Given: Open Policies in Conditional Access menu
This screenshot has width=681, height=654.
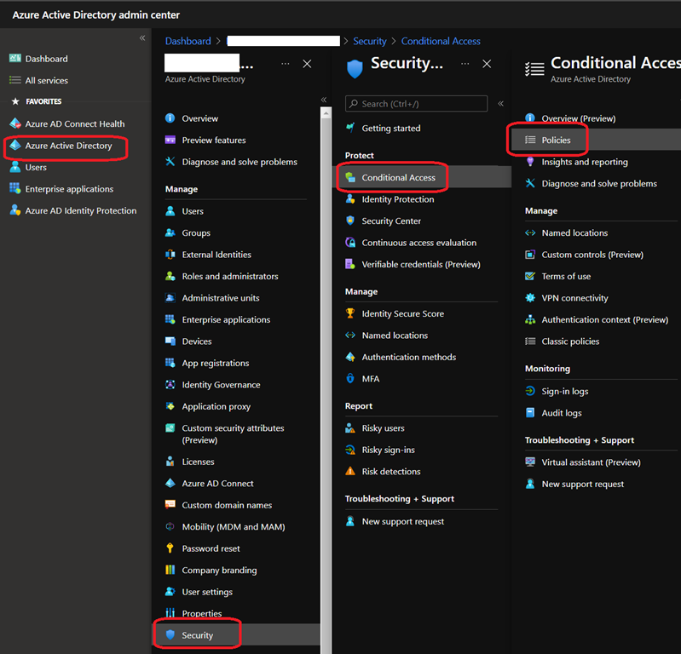Looking at the screenshot, I should click(556, 141).
